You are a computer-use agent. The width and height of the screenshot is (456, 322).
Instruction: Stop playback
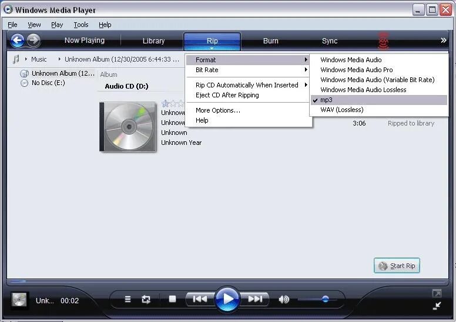[172, 299]
